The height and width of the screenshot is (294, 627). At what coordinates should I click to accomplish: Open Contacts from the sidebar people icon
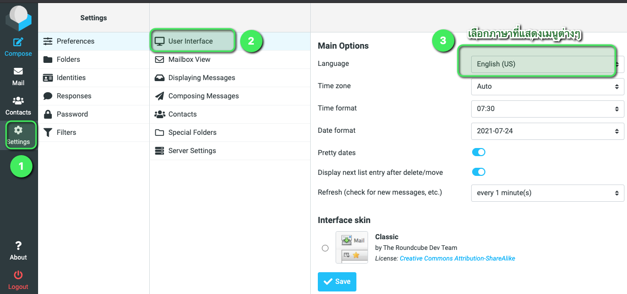[x=18, y=101]
